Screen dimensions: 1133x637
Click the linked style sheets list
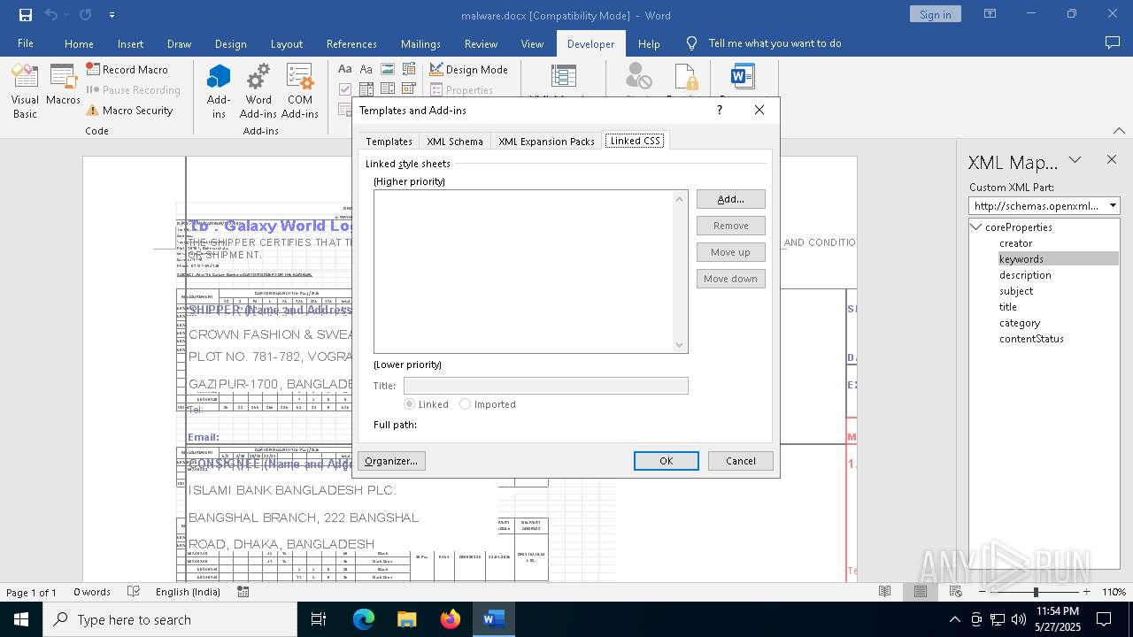(530, 272)
